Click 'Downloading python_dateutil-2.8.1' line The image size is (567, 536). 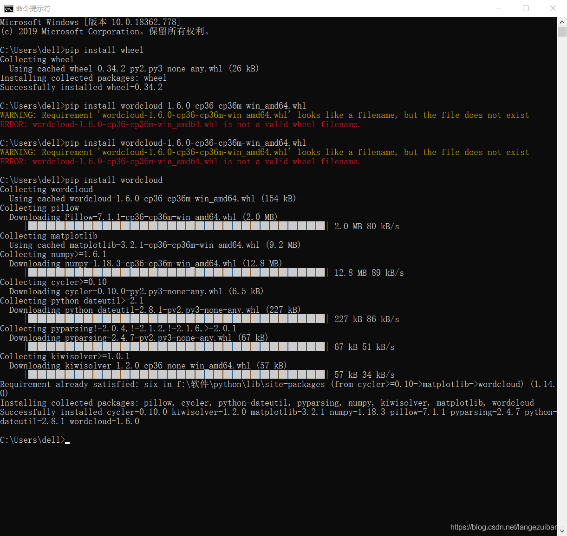[155, 310]
